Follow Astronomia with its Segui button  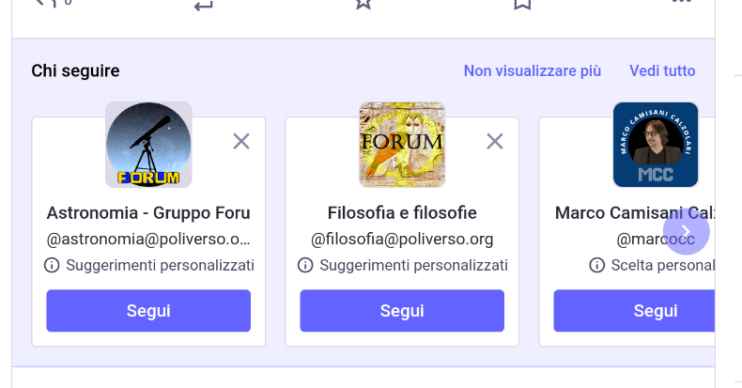148,311
